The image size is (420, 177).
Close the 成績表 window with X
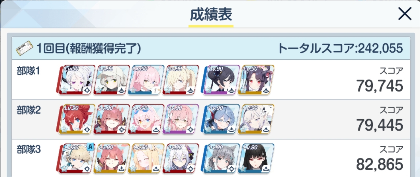[x=405, y=14]
